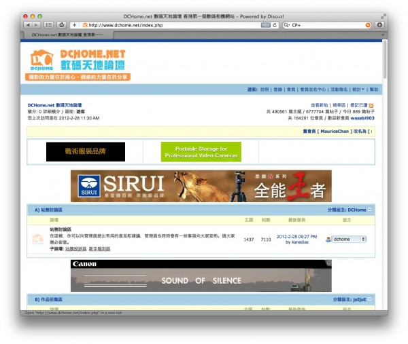
Task: Select the post count 7110
Action: click(266, 240)
